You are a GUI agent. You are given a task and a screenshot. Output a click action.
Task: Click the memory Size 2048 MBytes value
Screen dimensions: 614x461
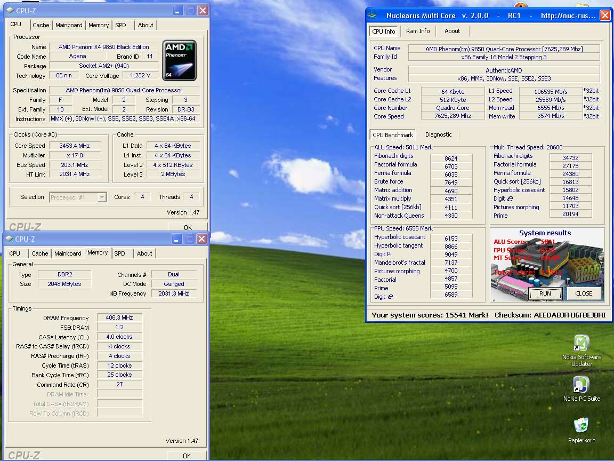[64, 284]
